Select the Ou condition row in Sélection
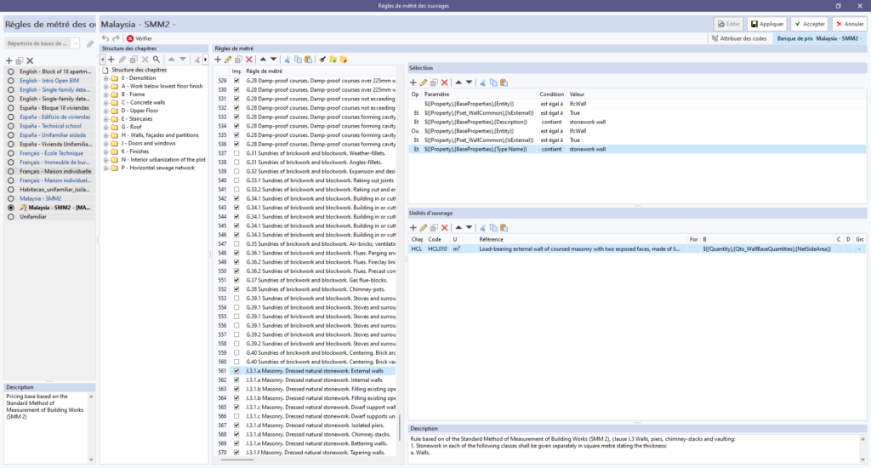Viewport: 871px width, 468px height. (x=637, y=131)
